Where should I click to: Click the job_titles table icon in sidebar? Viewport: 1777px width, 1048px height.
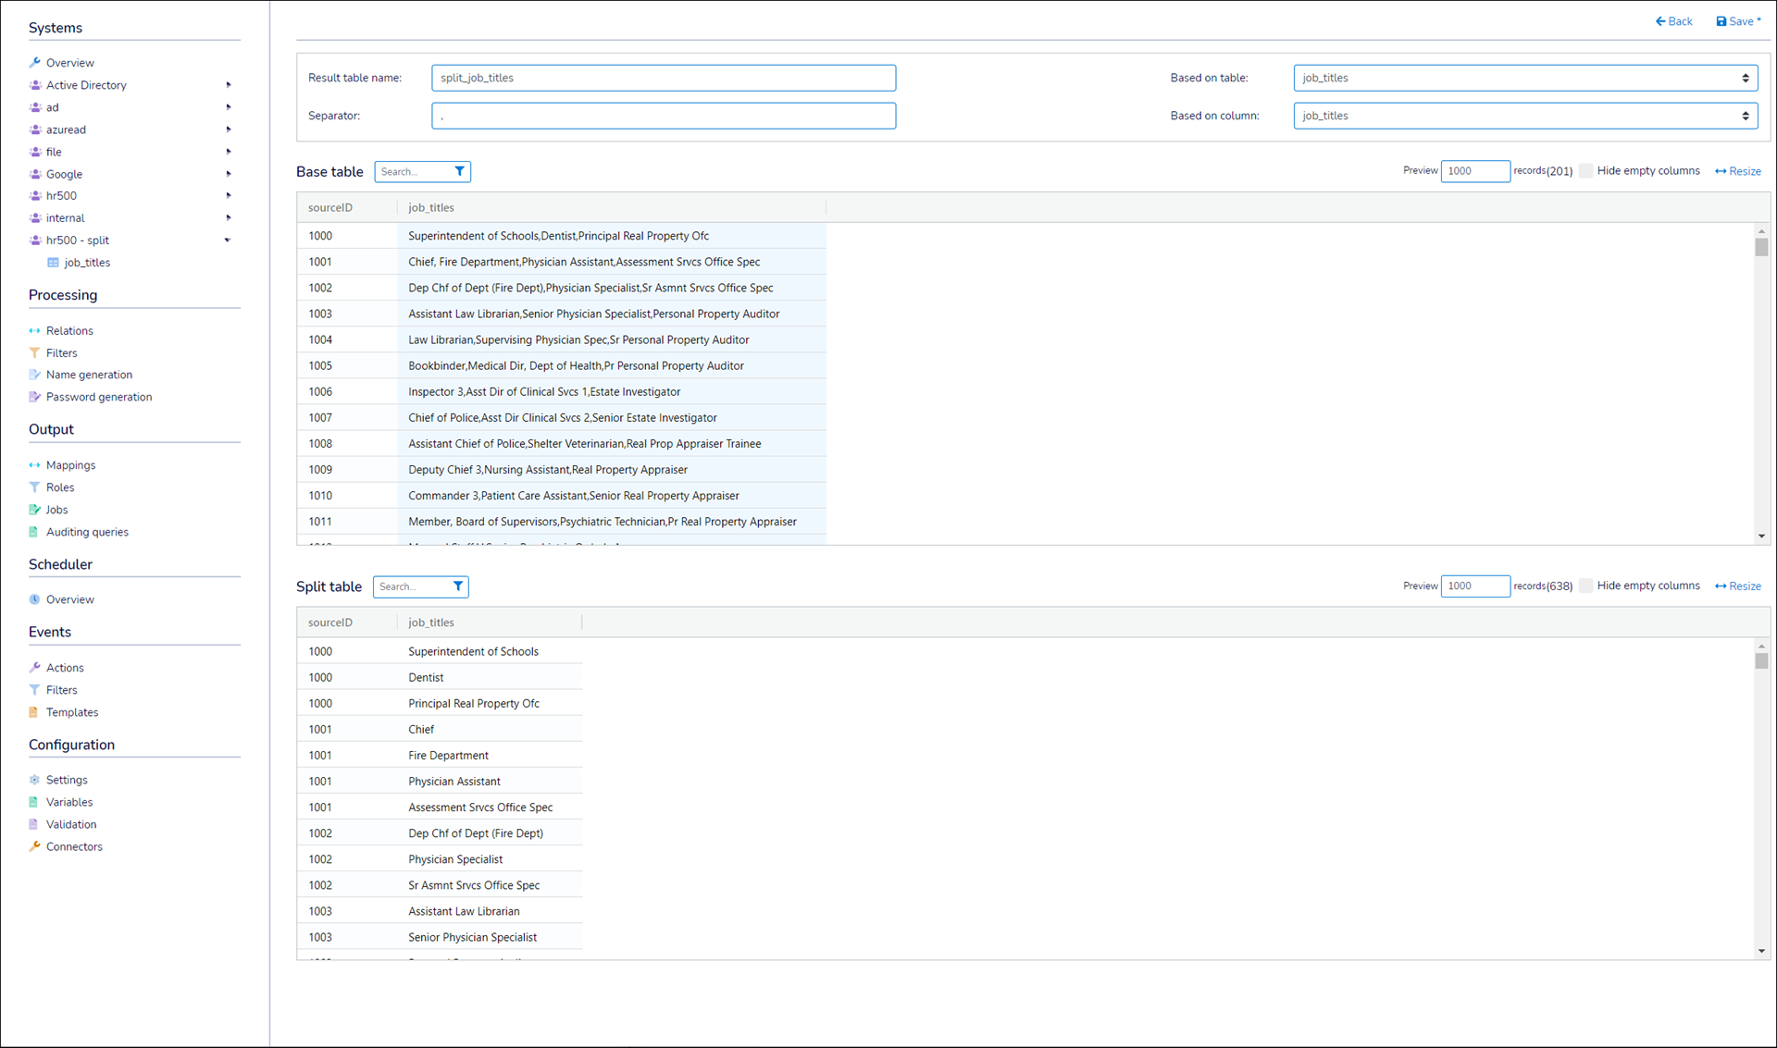coord(54,263)
